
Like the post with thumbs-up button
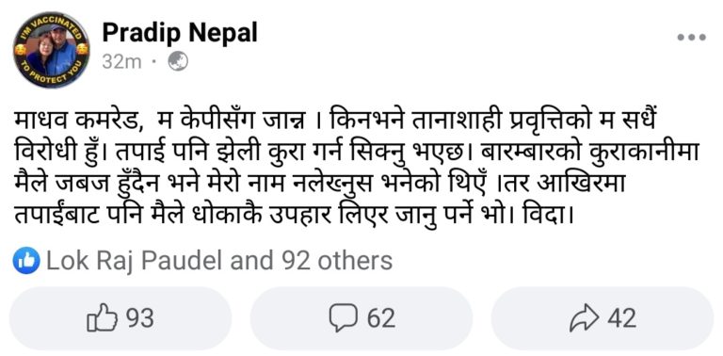point(120,318)
